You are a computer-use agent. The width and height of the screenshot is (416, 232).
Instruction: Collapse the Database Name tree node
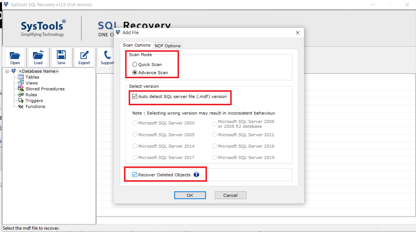pos(7,71)
